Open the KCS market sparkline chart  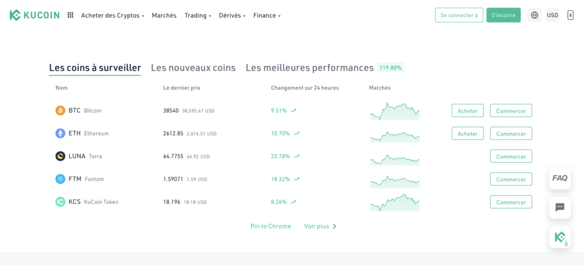click(x=395, y=202)
